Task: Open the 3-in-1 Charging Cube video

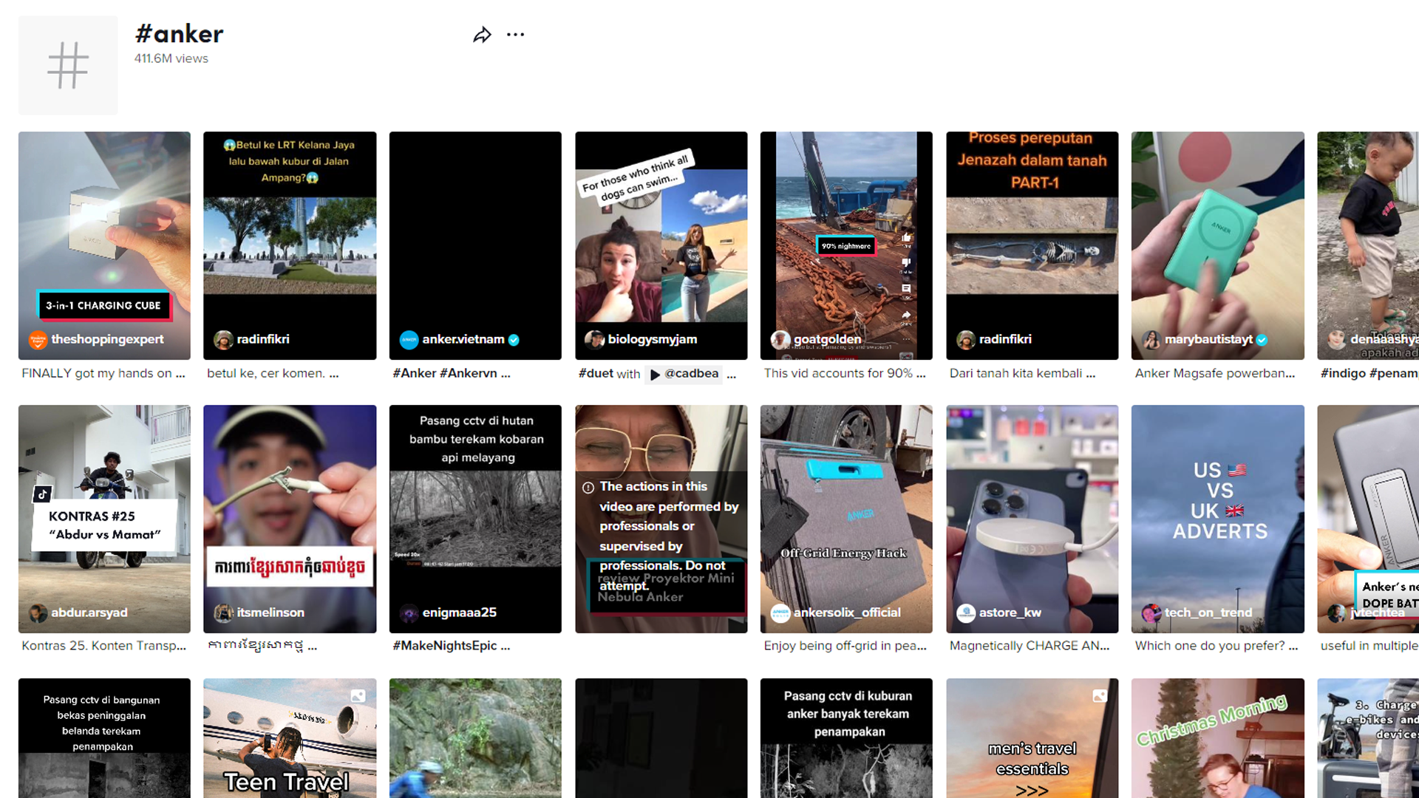Action: (x=104, y=236)
